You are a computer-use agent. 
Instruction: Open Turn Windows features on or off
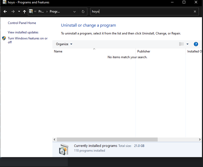[x=28, y=40]
